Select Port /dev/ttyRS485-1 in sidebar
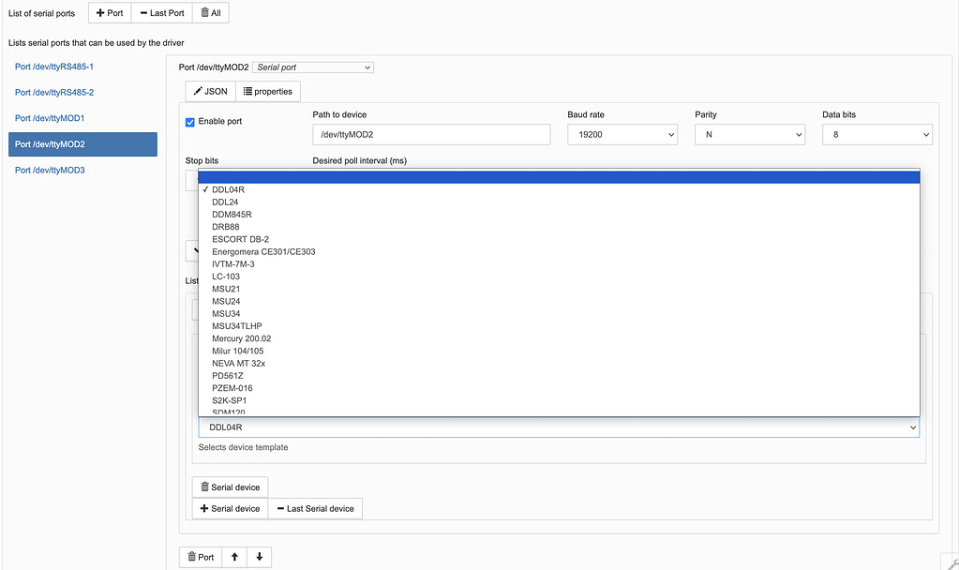Viewport: 959px width, 570px height. (x=54, y=67)
